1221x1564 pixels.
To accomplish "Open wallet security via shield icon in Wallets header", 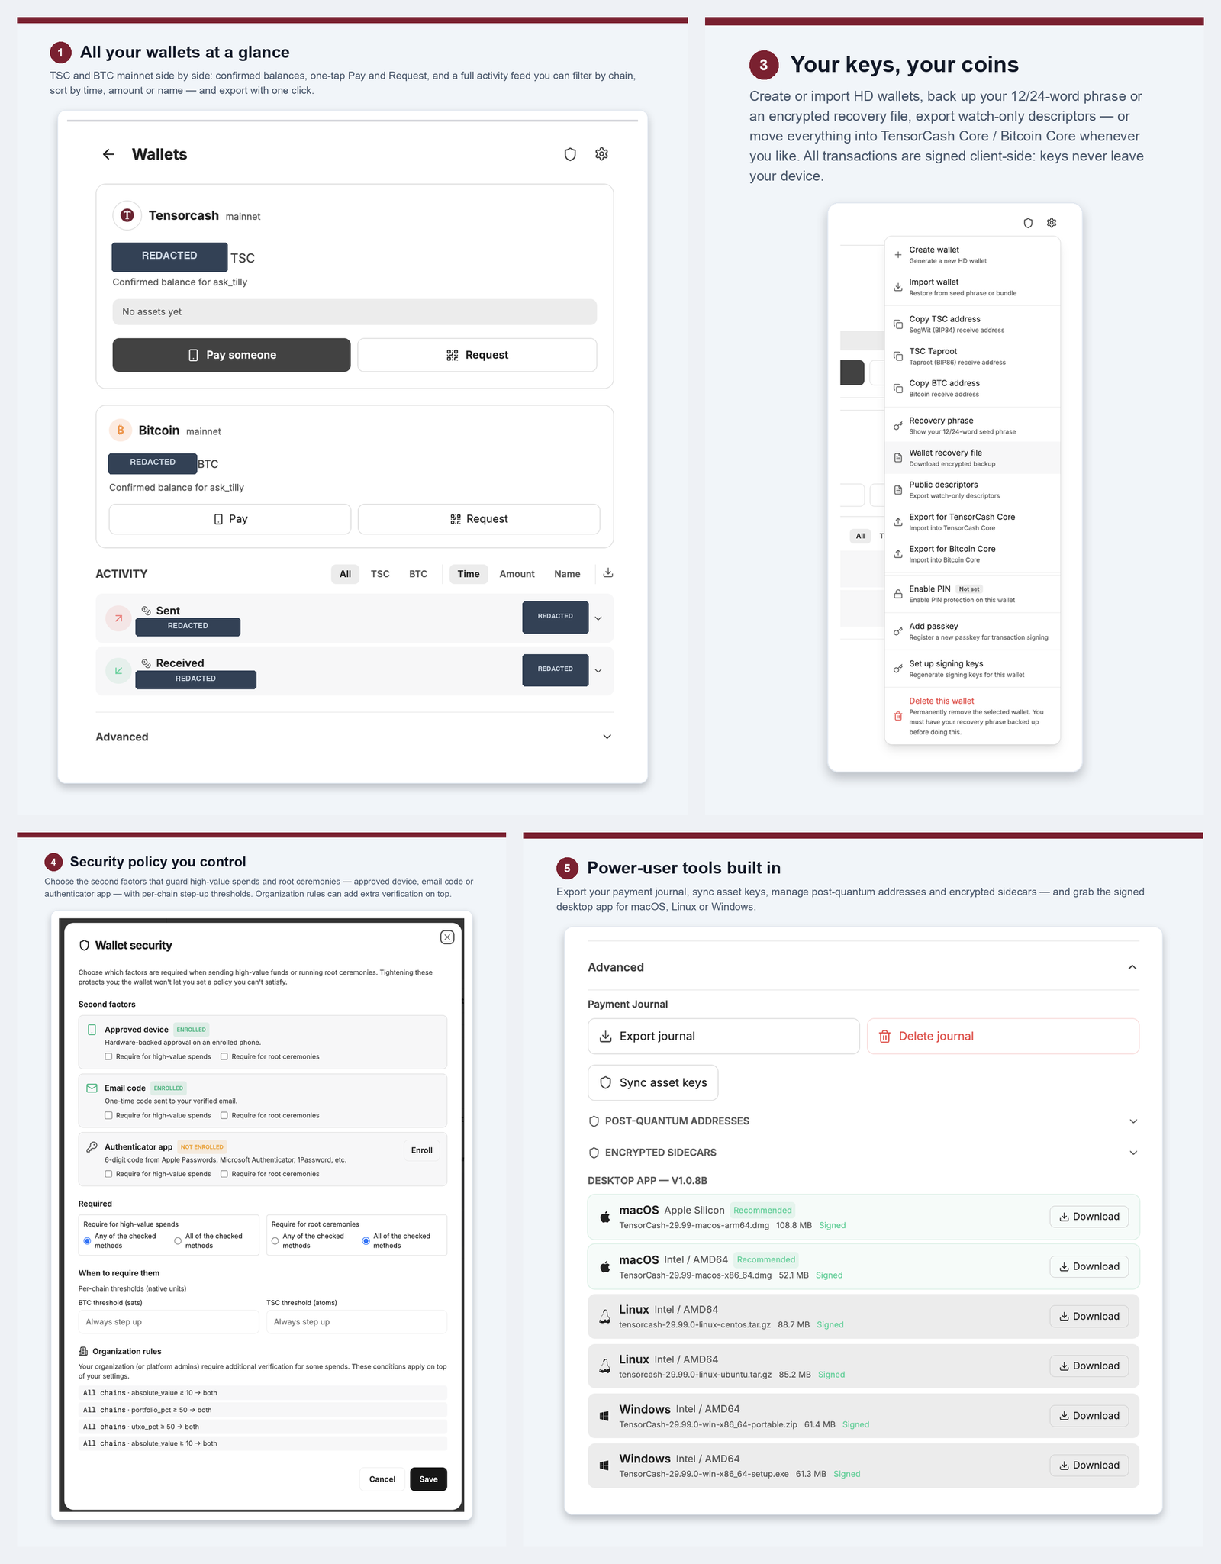I will click(570, 154).
